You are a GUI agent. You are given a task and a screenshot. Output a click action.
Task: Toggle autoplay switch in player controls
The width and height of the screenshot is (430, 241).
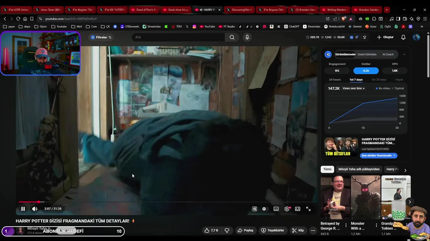pos(264,209)
